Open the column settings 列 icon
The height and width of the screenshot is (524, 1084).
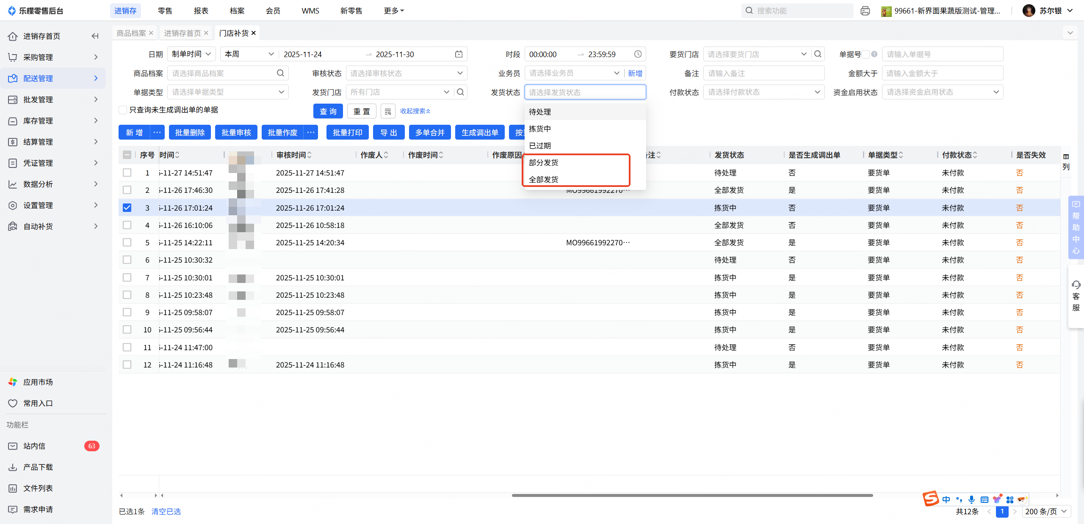click(1066, 161)
